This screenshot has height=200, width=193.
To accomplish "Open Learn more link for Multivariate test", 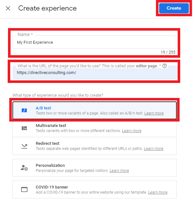I will click(132, 131).
